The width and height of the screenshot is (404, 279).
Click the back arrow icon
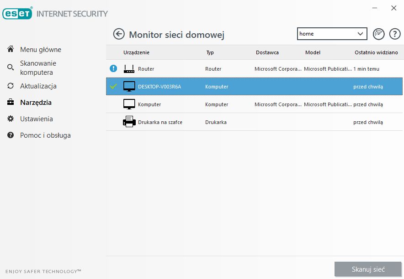(119, 34)
